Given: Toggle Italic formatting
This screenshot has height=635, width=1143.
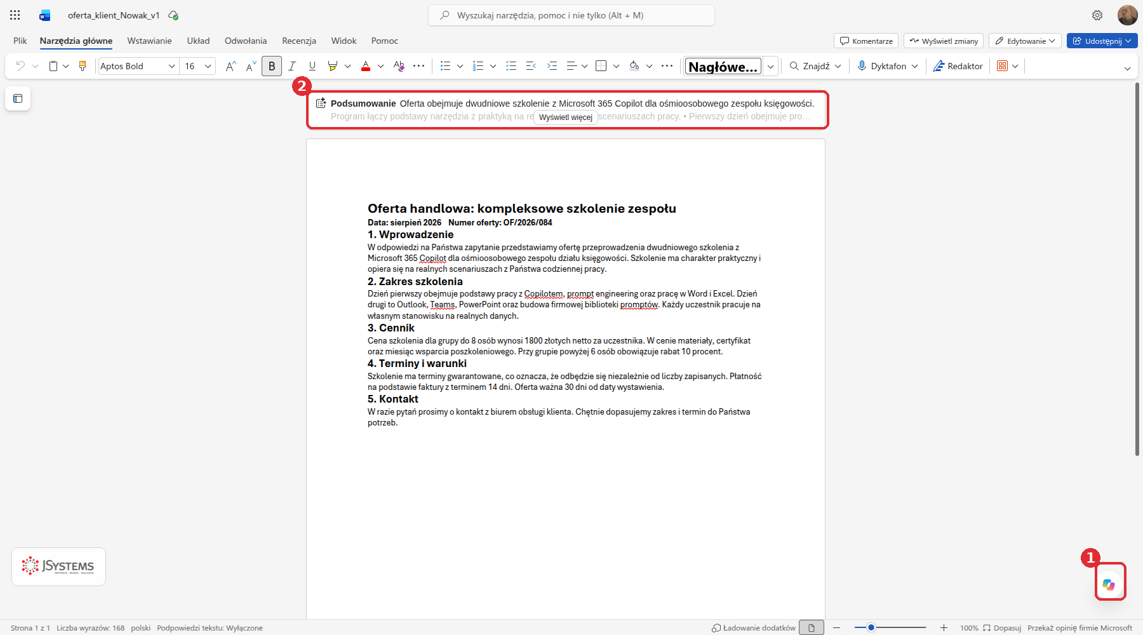Looking at the screenshot, I should (292, 66).
